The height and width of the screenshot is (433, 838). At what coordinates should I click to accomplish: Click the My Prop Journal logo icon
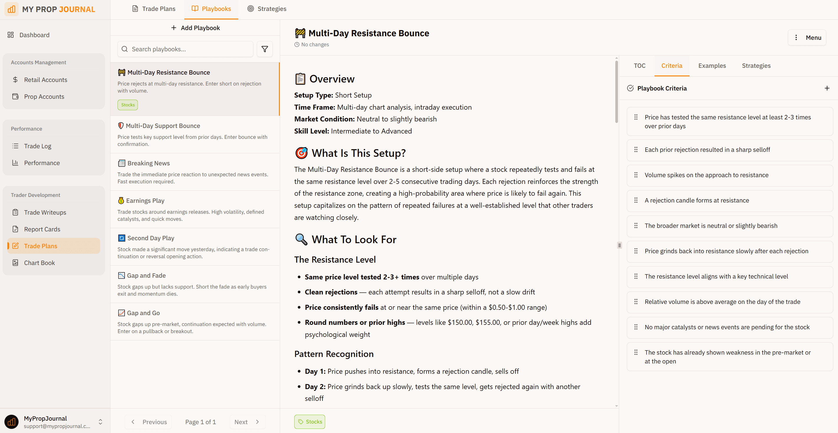11,9
